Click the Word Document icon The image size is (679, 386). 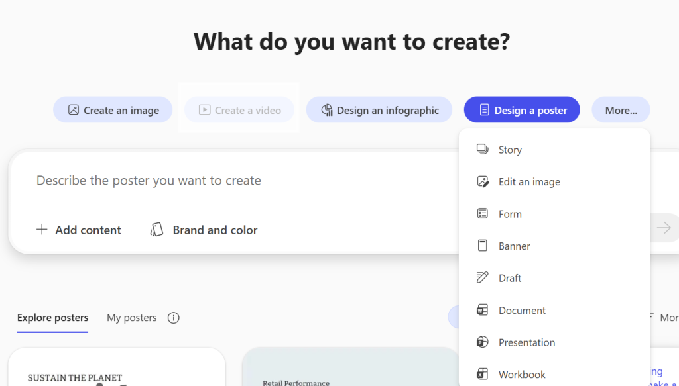tap(483, 310)
